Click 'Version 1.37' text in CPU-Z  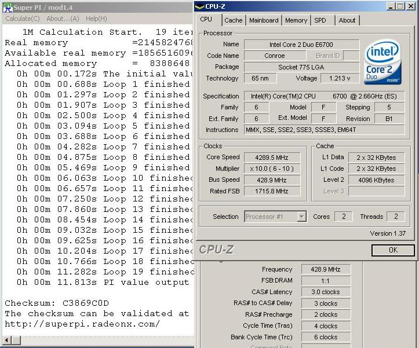[x=388, y=233]
